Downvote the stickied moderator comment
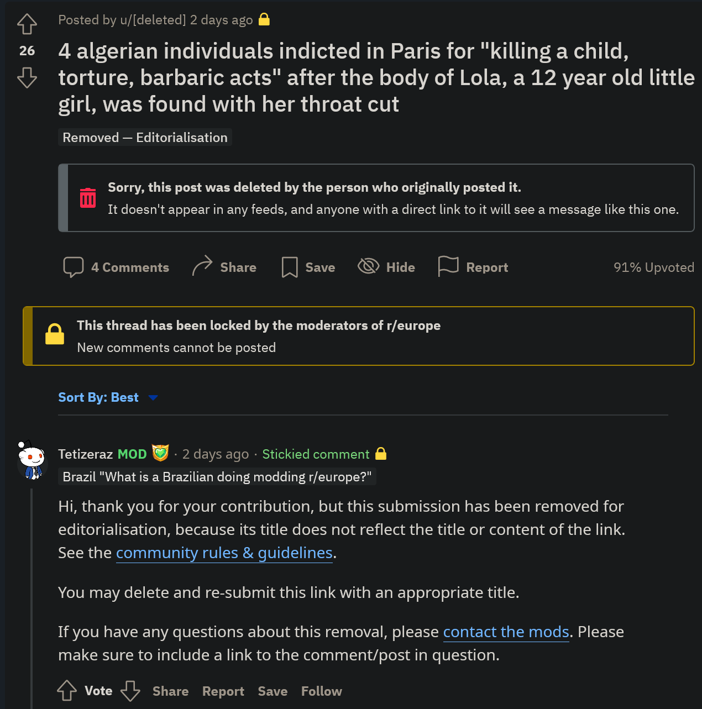The height and width of the screenshot is (709, 702). 130,691
